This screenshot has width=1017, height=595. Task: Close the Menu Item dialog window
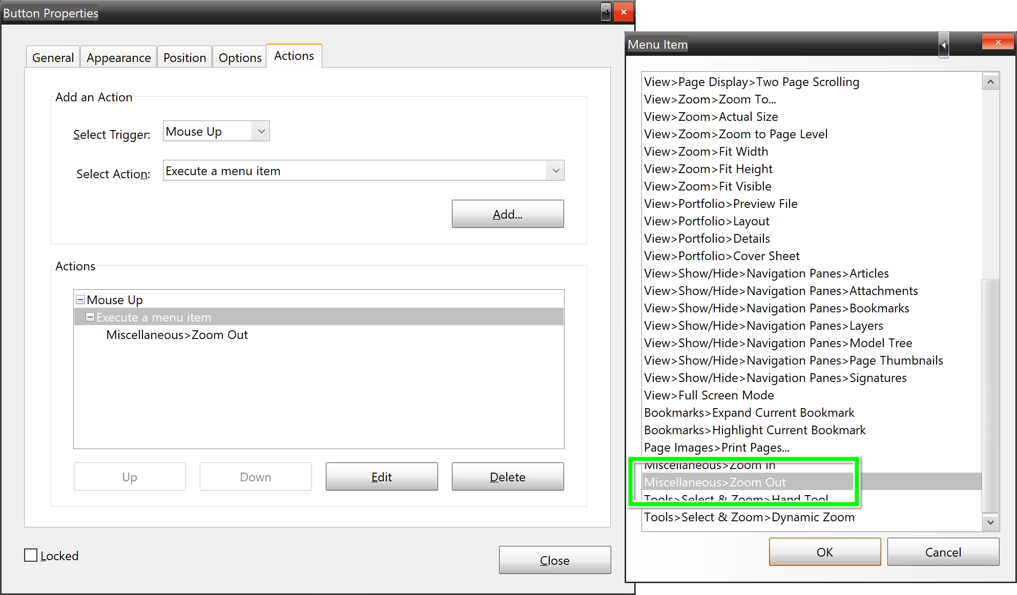(x=998, y=42)
